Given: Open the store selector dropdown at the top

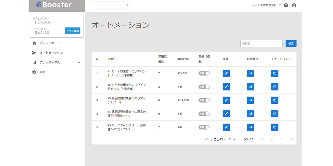Looking at the screenshot, I should [x=110, y=5].
